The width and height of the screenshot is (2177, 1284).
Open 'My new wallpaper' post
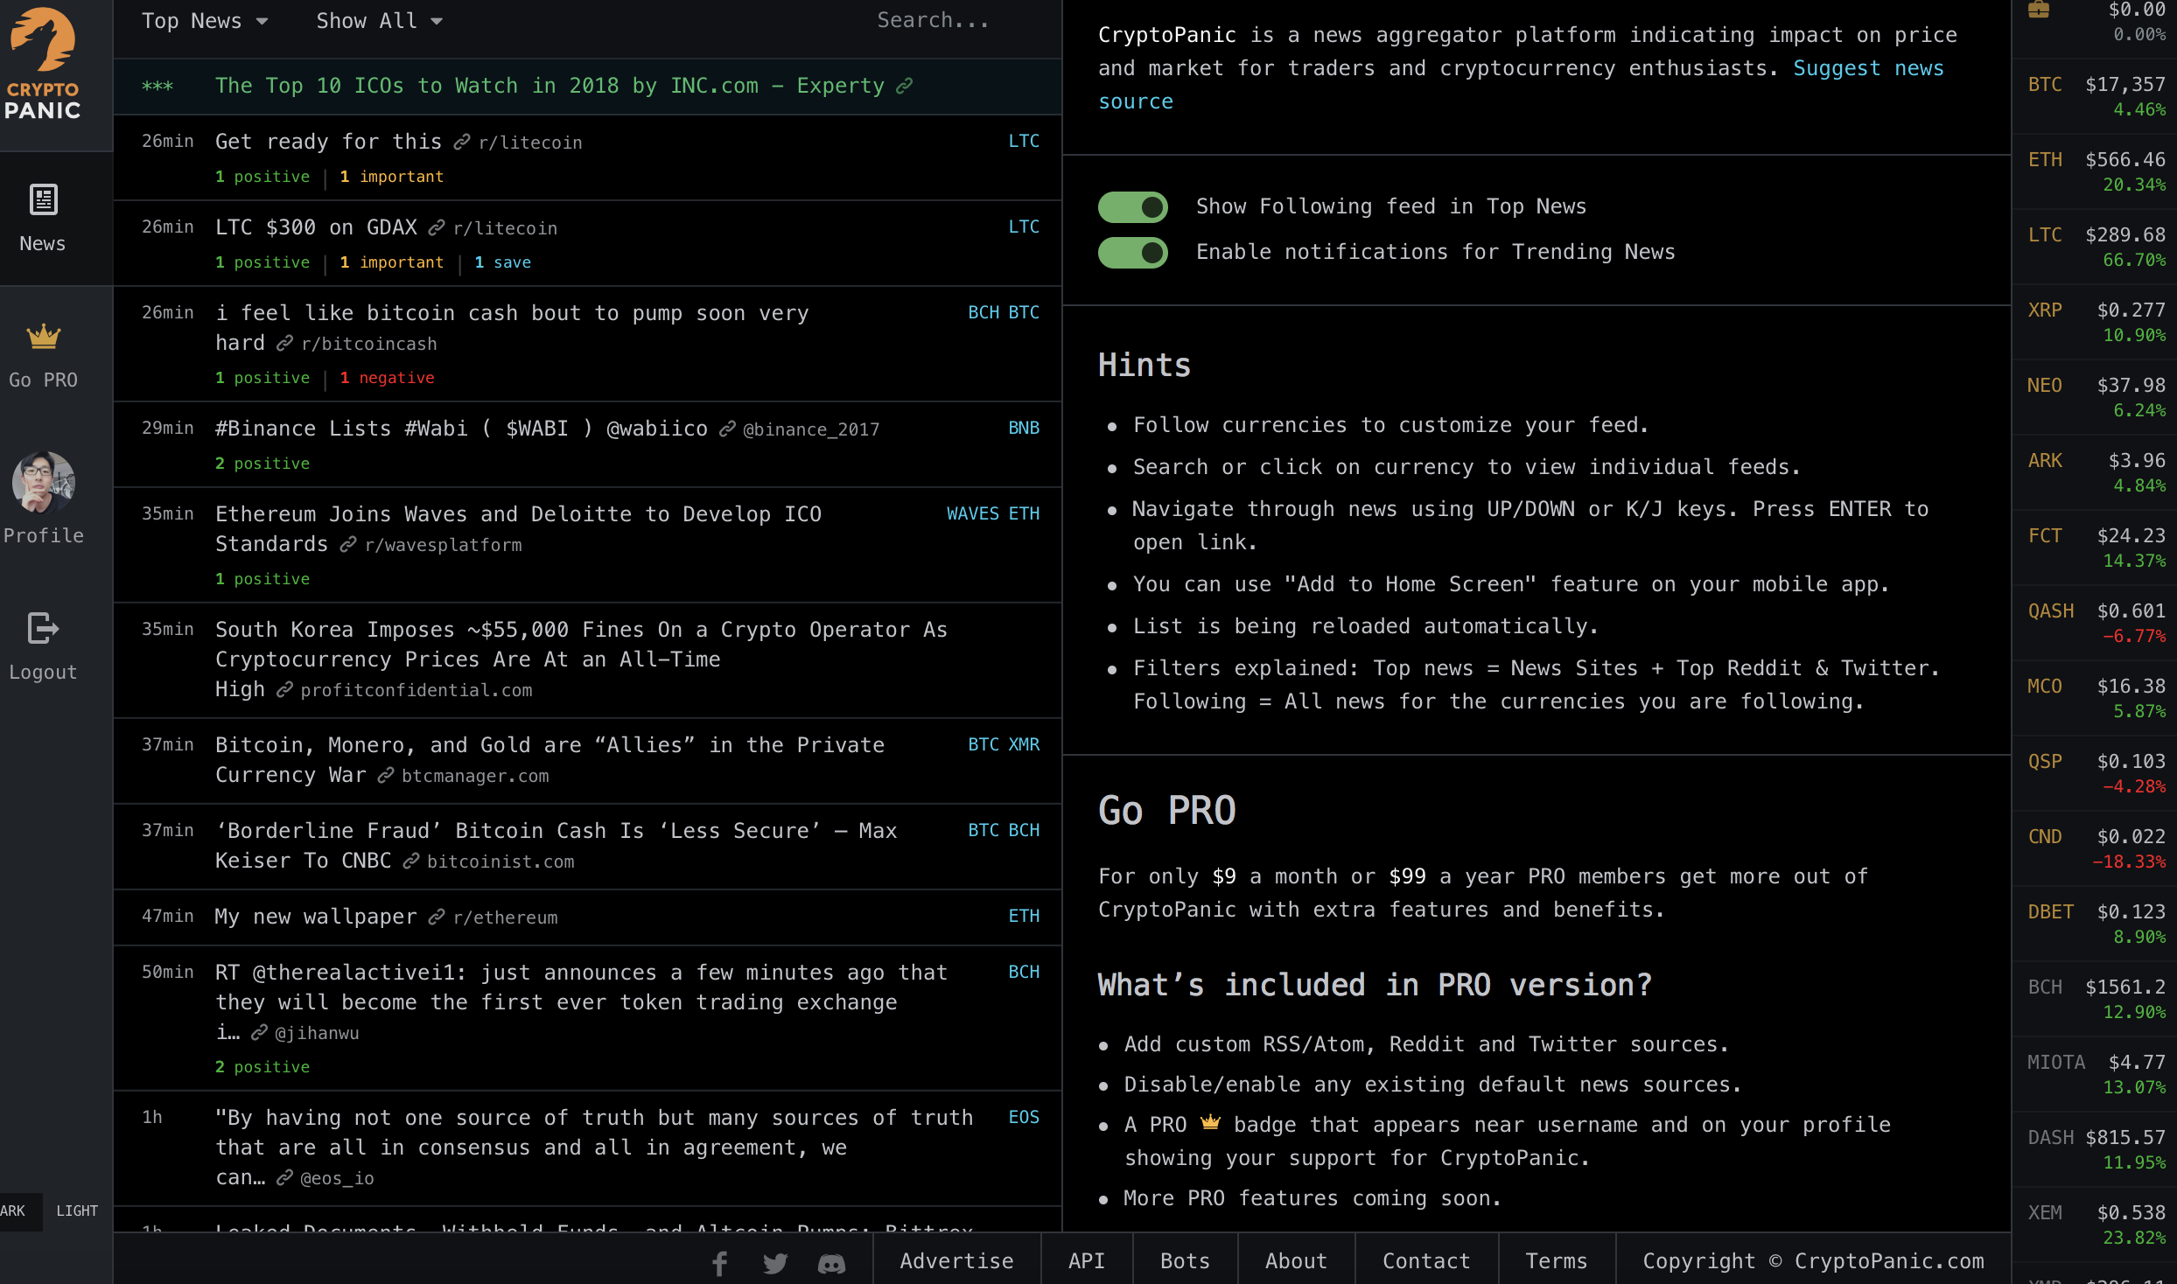click(316, 917)
